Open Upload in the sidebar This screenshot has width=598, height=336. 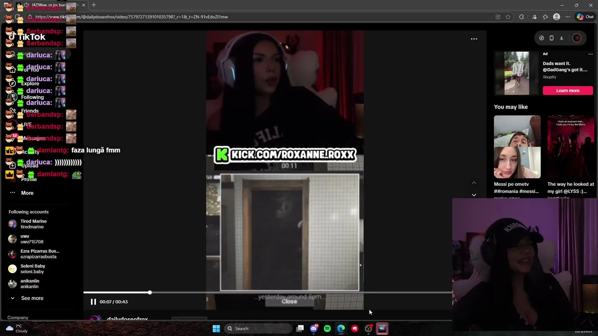pos(29,166)
